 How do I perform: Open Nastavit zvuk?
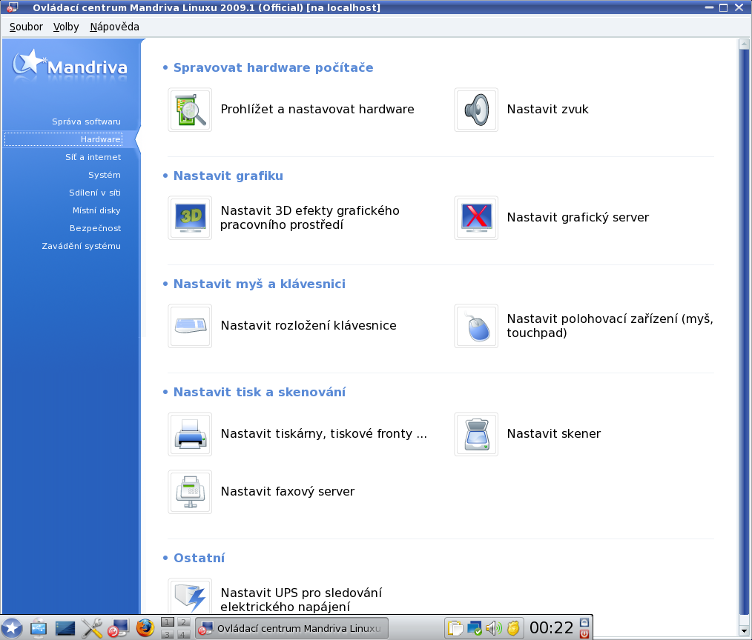pos(548,109)
